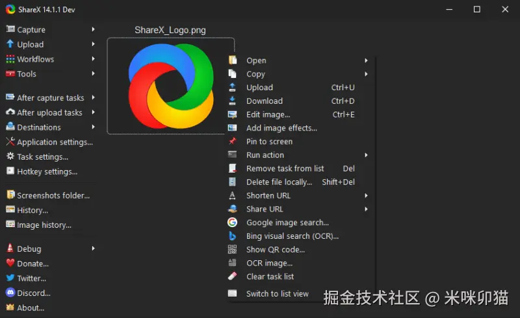Expand the Run action submenu arrow

(366, 154)
